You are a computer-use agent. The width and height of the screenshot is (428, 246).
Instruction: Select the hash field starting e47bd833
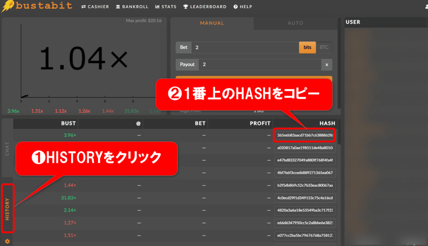point(305,160)
